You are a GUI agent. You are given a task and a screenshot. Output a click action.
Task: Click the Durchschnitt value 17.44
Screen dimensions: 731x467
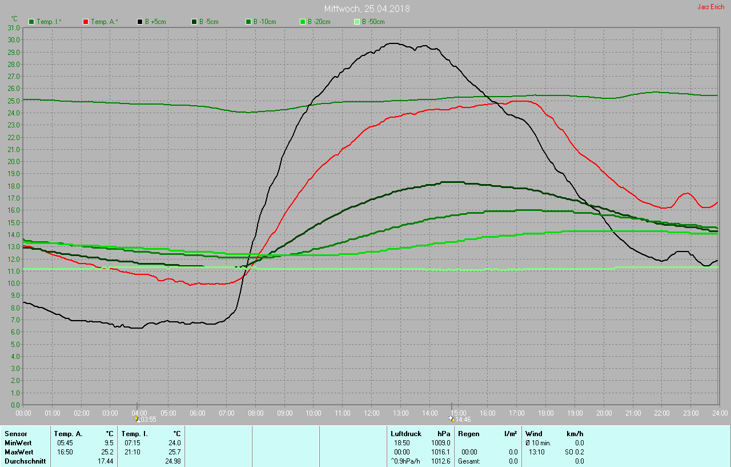click(x=106, y=461)
